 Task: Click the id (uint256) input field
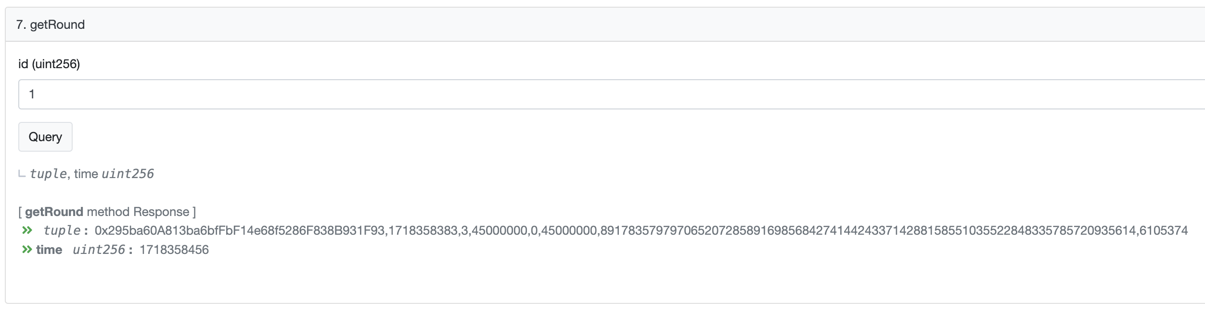point(611,94)
